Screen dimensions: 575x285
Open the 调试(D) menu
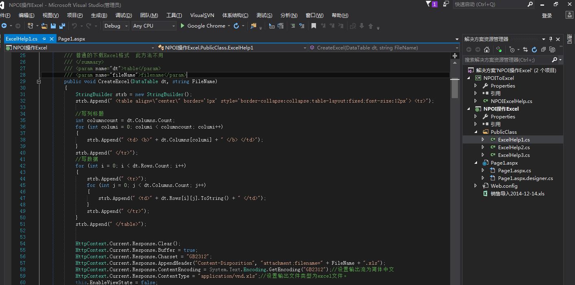click(124, 15)
